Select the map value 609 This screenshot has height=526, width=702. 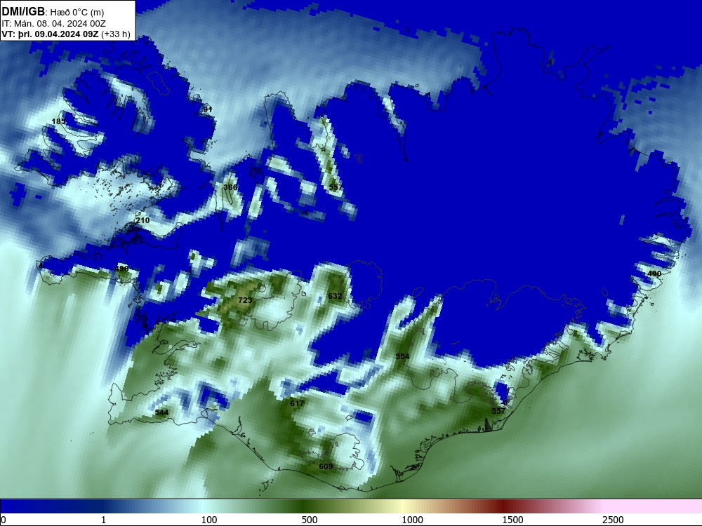(326, 466)
